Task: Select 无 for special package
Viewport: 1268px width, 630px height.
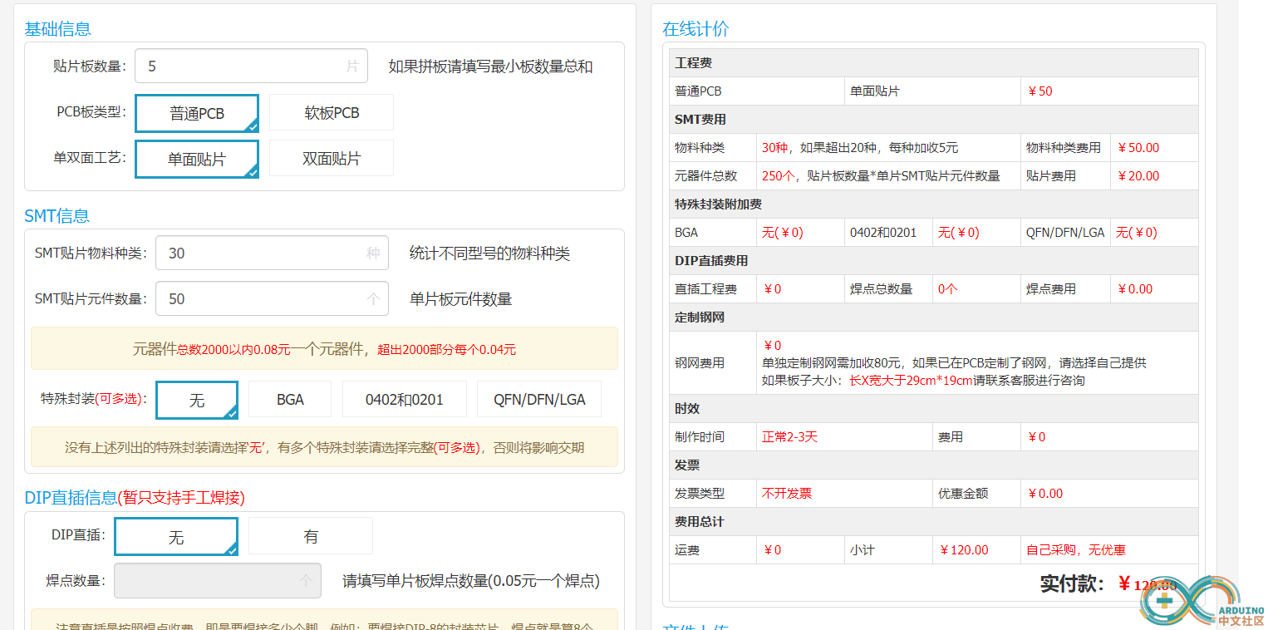Action: 197,400
